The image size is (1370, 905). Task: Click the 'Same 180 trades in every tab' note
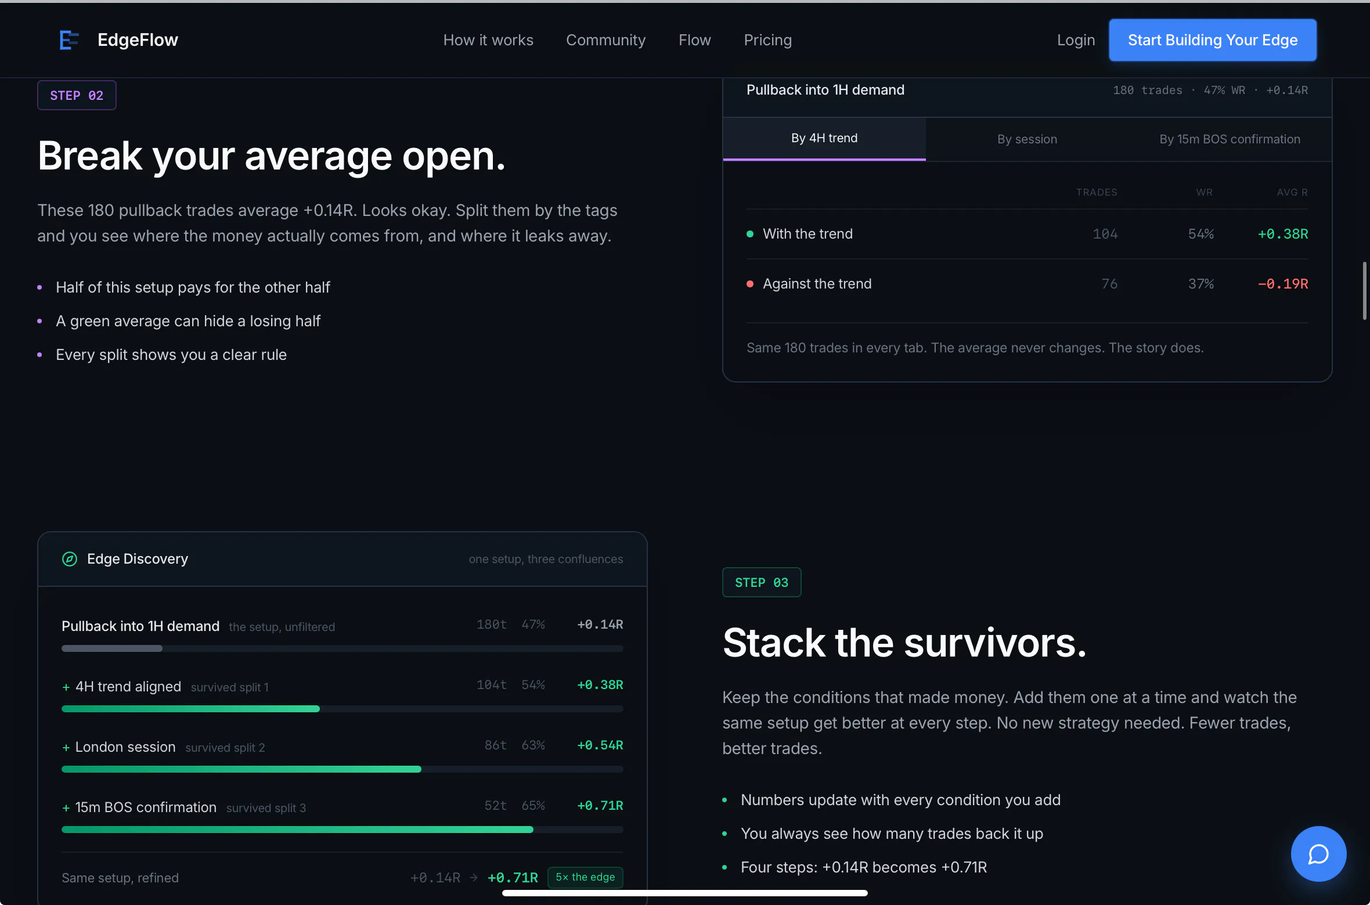[x=975, y=348]
